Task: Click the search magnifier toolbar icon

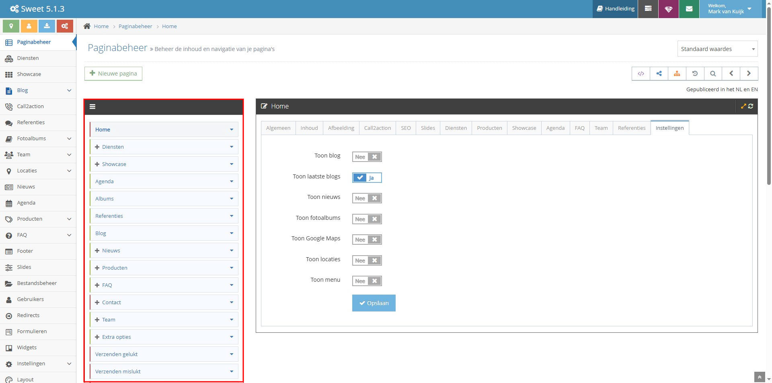Action: pos(713,74)
